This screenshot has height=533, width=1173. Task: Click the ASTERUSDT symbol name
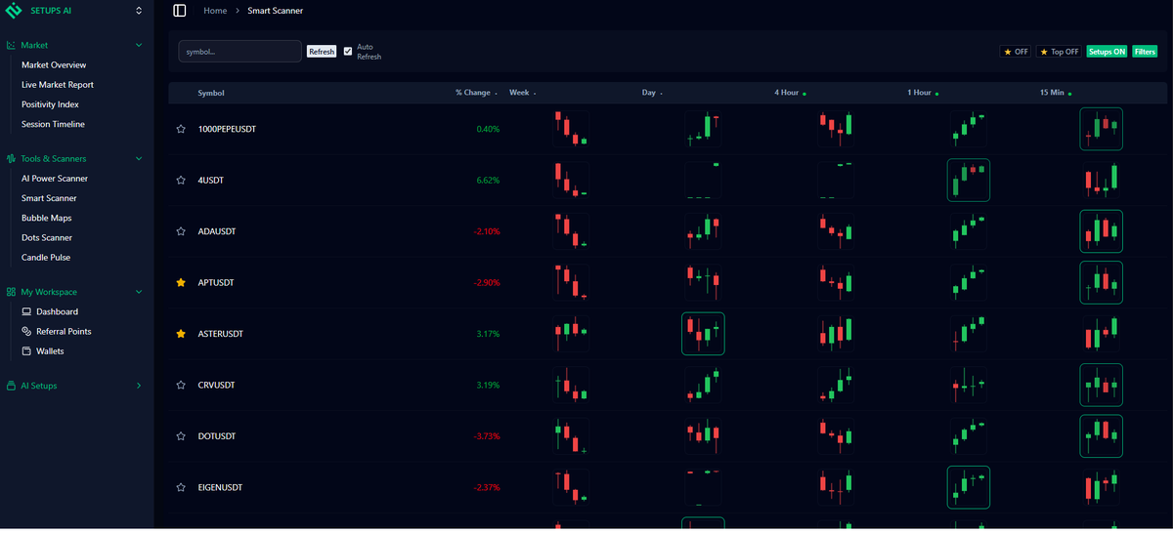[x=220, y=334]
